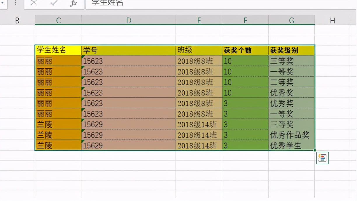Select 兰陵 in the 优秀学生 row
Image resolution: width=357 pixels, height=201 pixels.
58,145
